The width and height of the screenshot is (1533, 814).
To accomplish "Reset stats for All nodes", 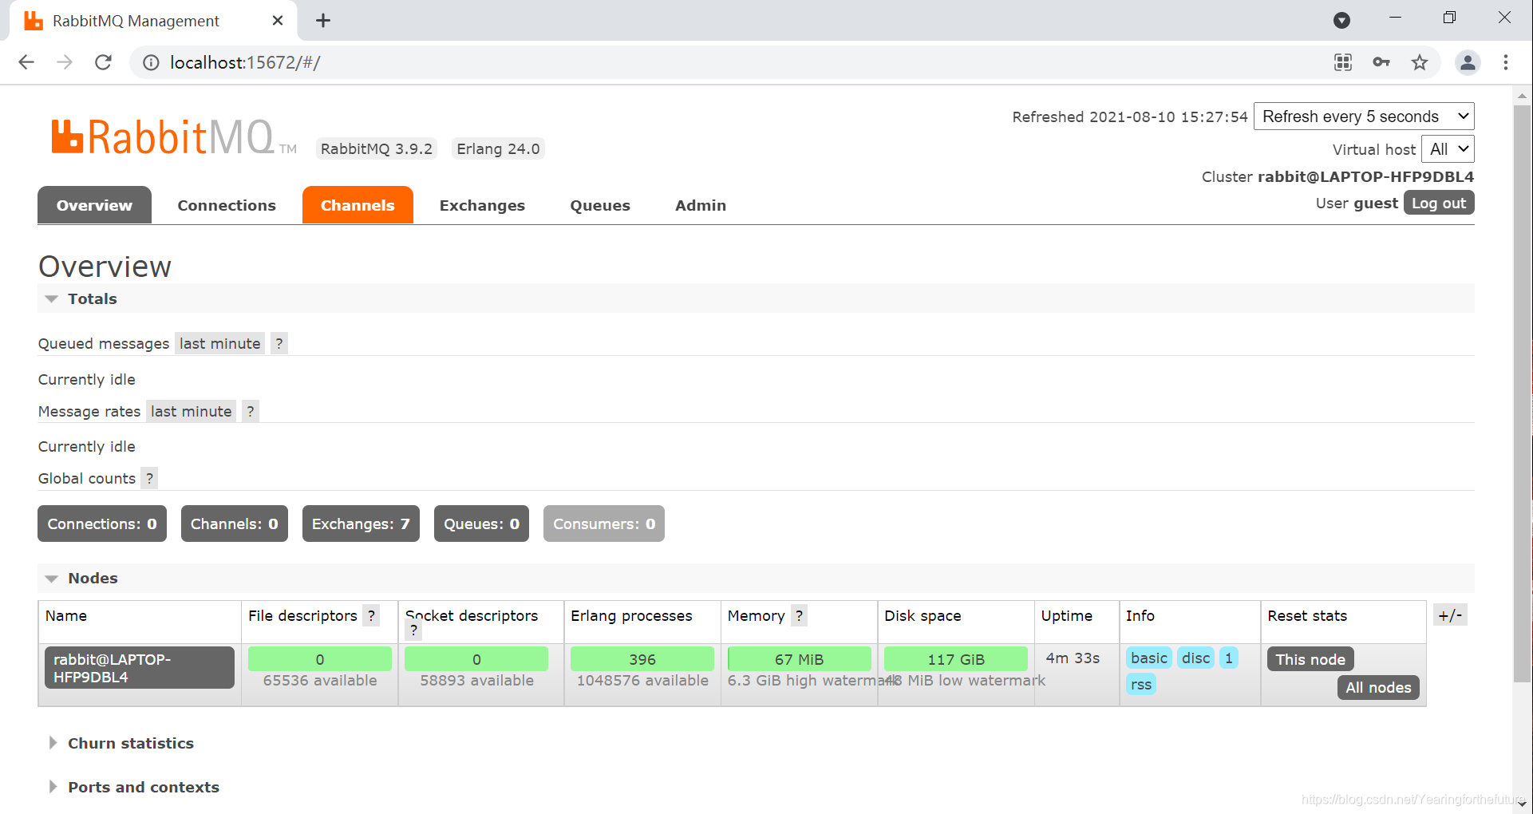I will pos(1378,687).
